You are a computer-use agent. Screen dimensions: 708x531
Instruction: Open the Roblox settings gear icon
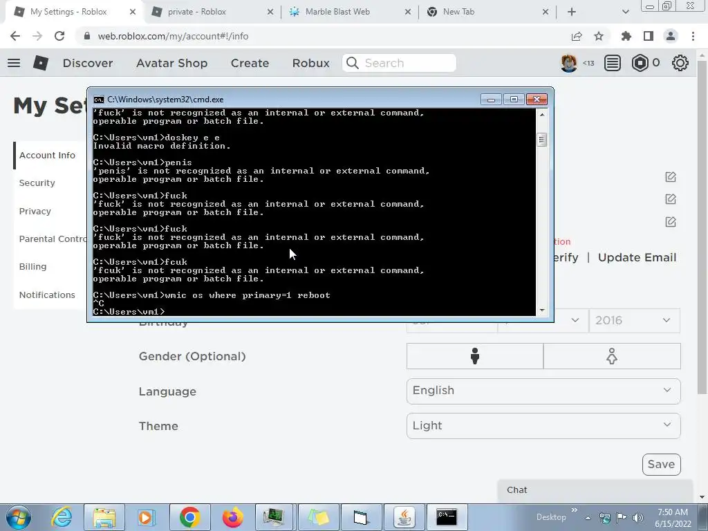point(680,63)
